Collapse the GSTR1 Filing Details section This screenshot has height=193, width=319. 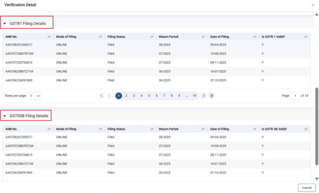(x=5, y=23)
